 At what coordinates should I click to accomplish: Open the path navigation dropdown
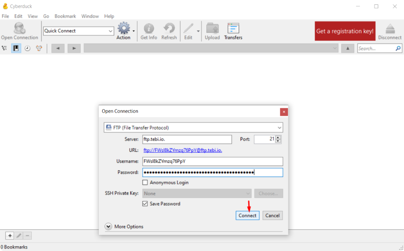(335, 48)
